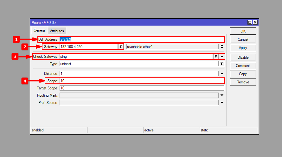Click the Gateway add/remove up-down arrows

(x=222, y=47)
